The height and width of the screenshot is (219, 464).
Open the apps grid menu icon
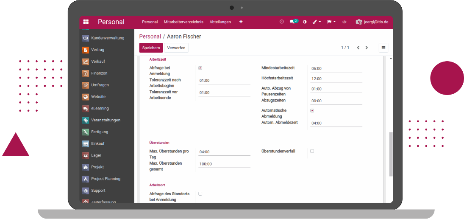coord(86,22)
